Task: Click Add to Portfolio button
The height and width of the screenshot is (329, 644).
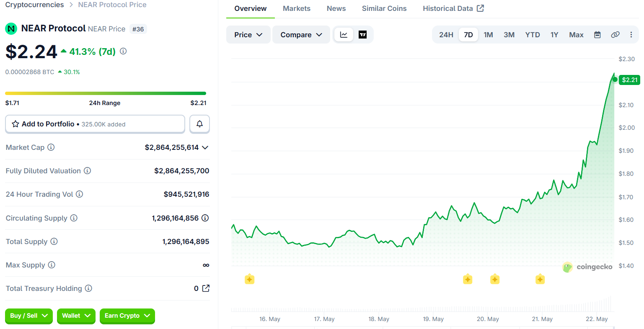Action: (95, 124)
